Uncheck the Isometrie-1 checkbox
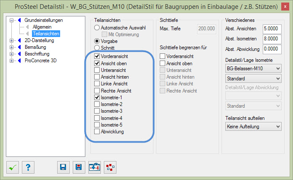The width and height of the screenshot is (293, 180). 97,98
